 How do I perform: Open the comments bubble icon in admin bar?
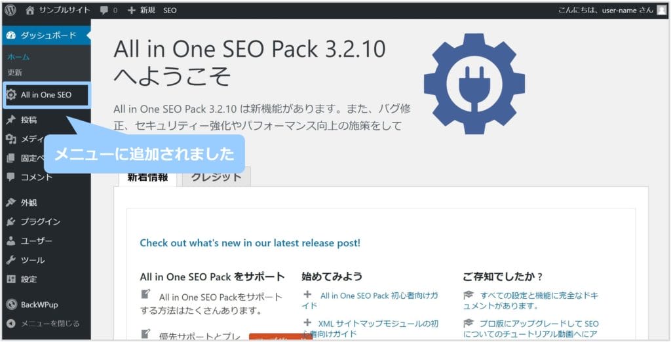click(x=104, y=10)
